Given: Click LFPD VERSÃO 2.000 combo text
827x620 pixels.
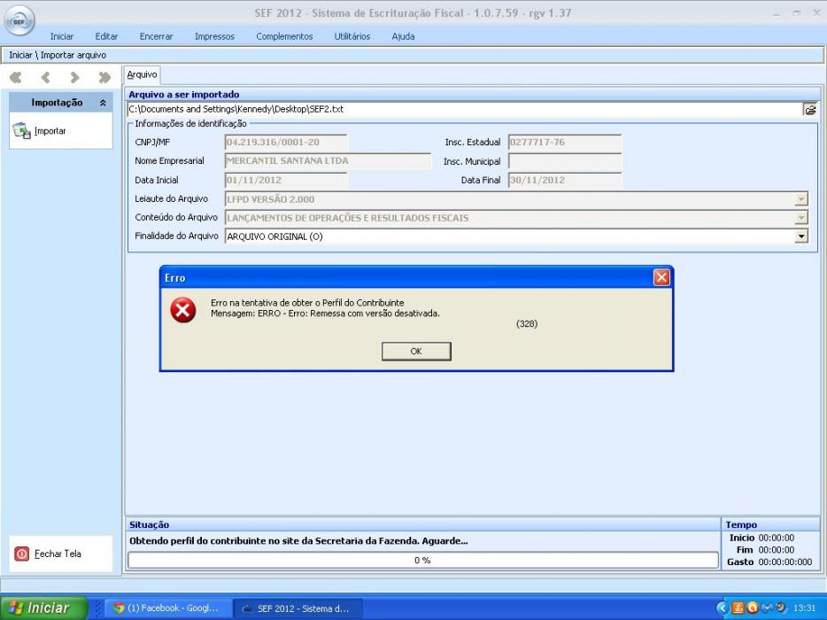Looking at the screenshot, I should pos(271,199).
